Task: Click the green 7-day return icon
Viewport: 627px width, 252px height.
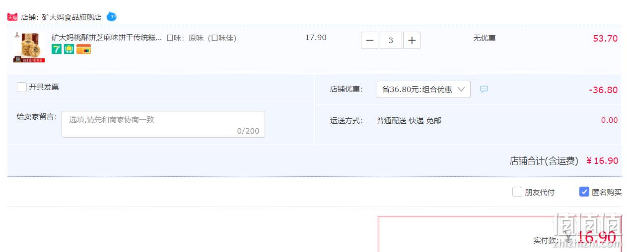Action: click(x=57, y=49)
